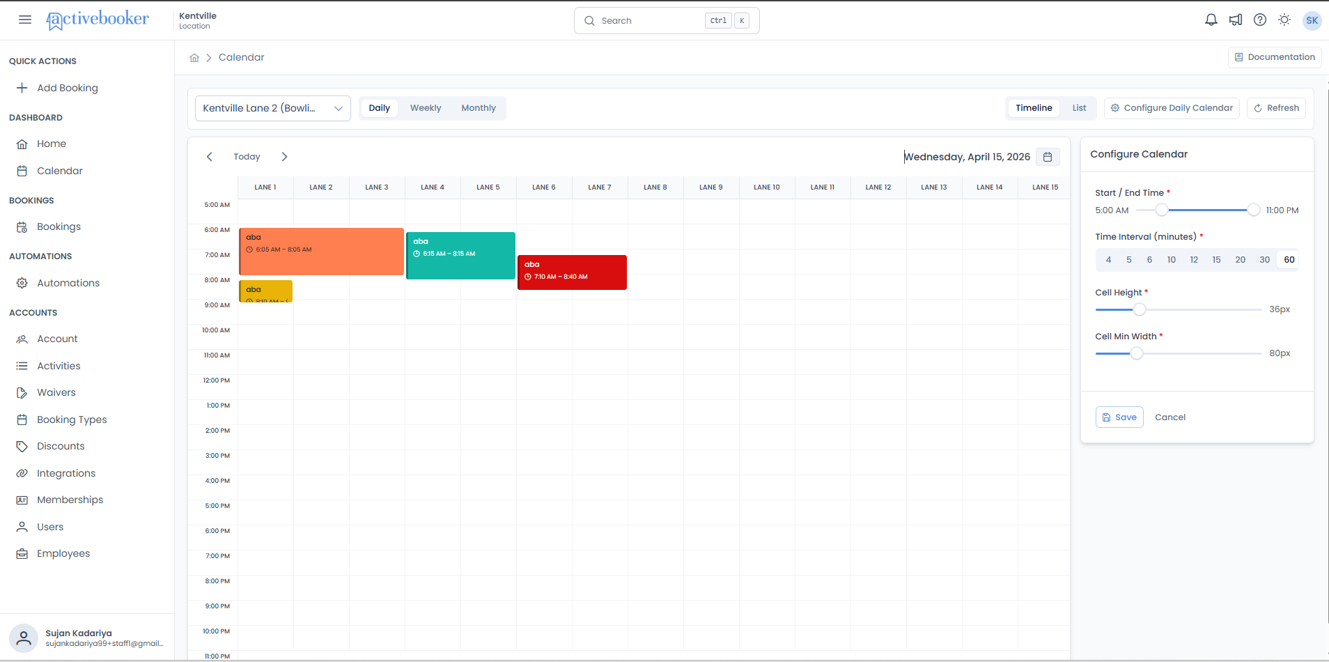Select 5 minute time interval
Viewport: 1329px width, 662px height.
(1129, 260)
